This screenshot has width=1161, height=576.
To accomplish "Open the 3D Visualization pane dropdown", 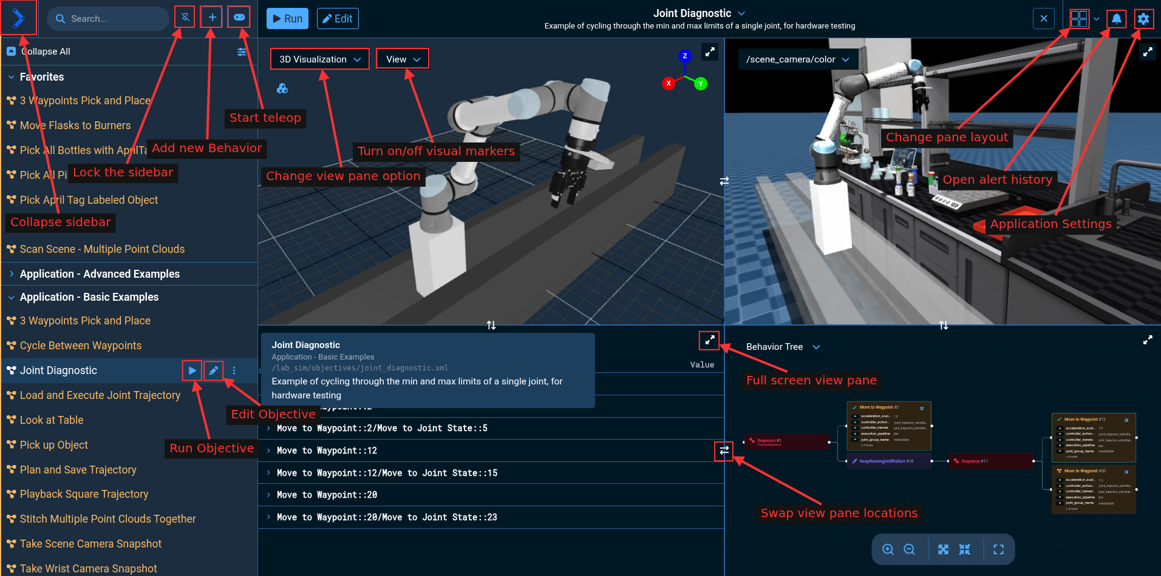I will point(319,59).
